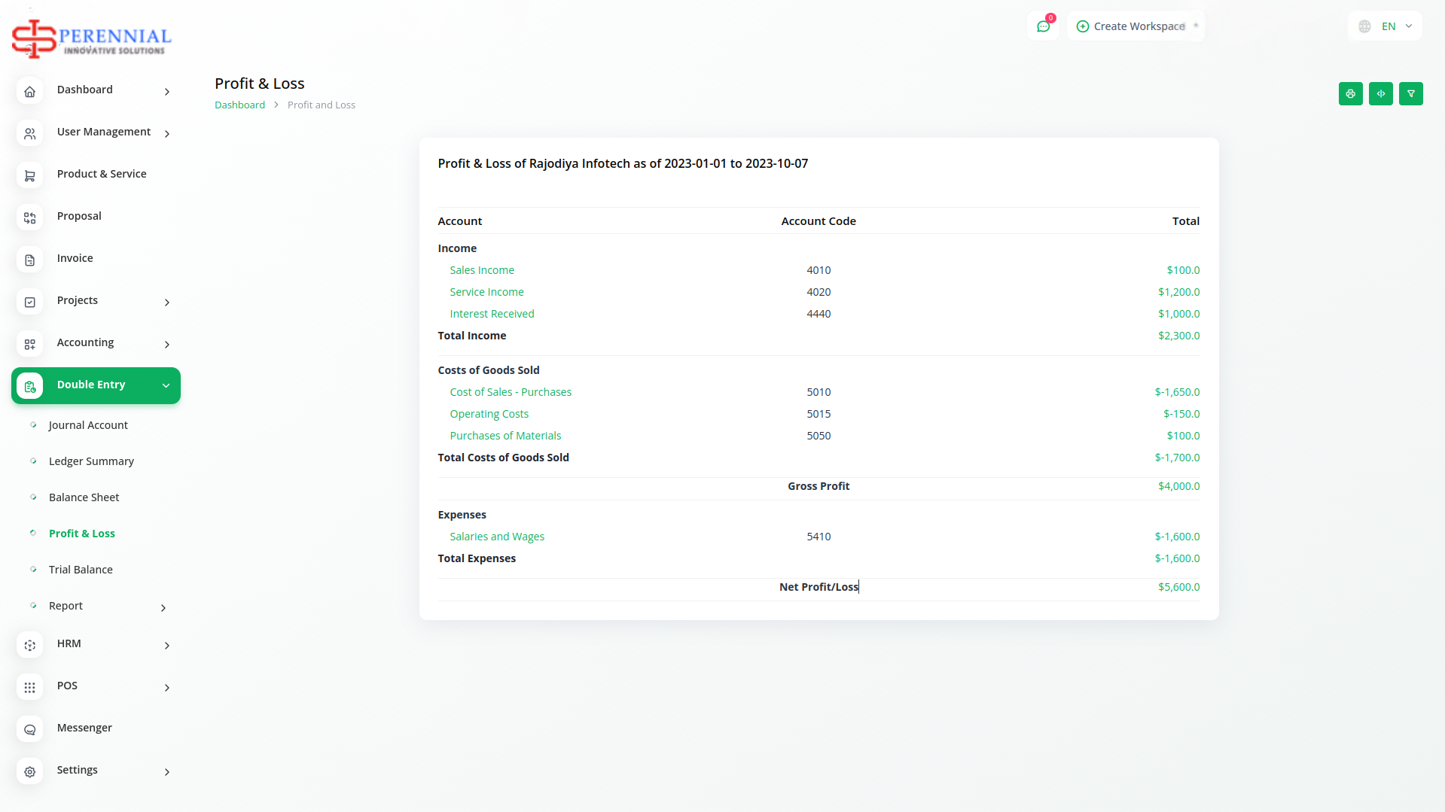This screenshot has width=1445, height=812.
Task: Click the Messenger chat icon in sidebar
Action: click(30, 730)
